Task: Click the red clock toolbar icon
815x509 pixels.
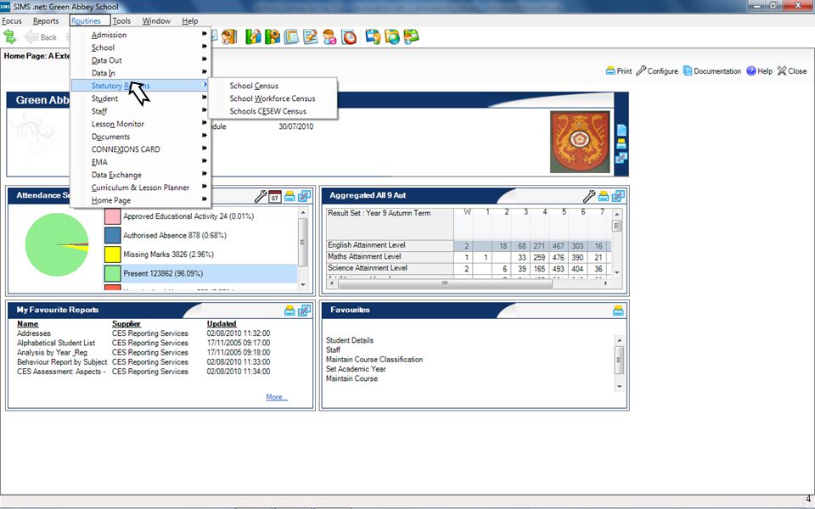Action: click(x=349, y=36)
